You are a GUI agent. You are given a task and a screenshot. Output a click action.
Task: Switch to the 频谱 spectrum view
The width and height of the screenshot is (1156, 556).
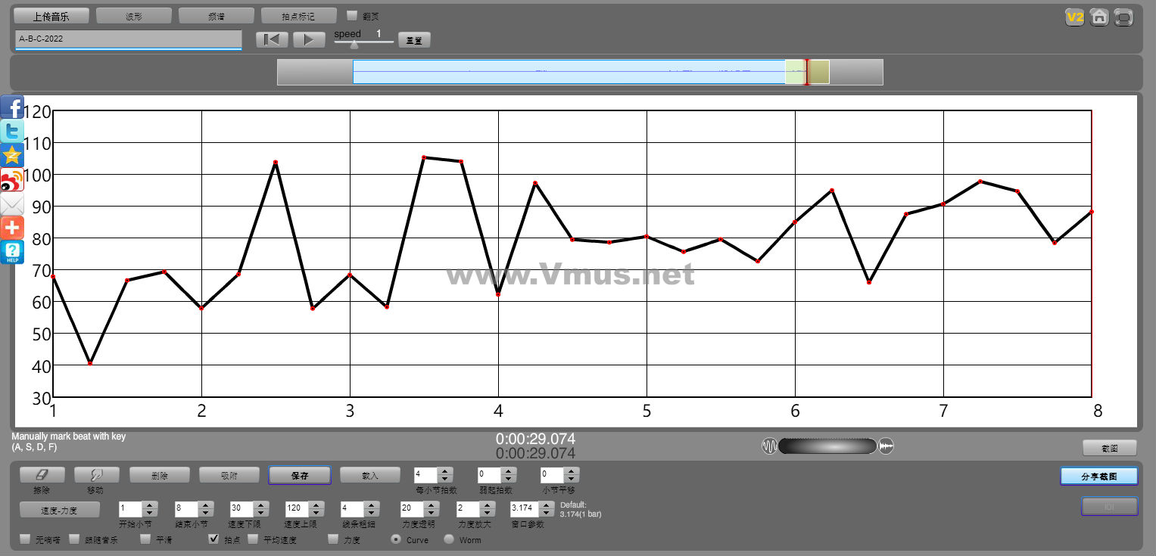click(217, 16)
